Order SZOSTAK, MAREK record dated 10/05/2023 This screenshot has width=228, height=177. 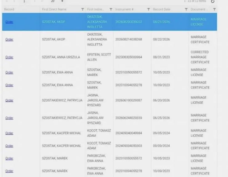coord(9,158)
